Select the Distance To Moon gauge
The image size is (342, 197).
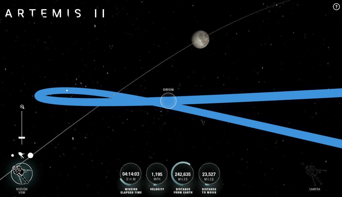[209, 174]
